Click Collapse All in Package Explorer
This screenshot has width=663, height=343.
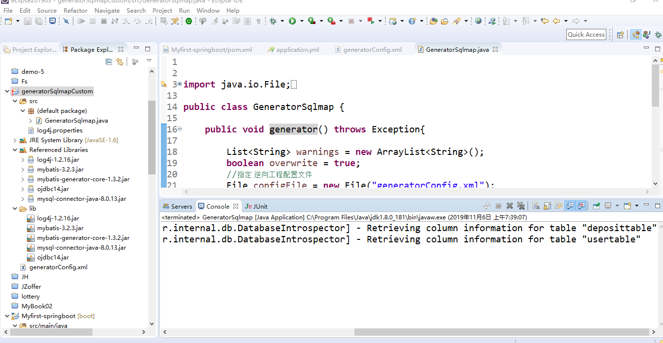109,62
